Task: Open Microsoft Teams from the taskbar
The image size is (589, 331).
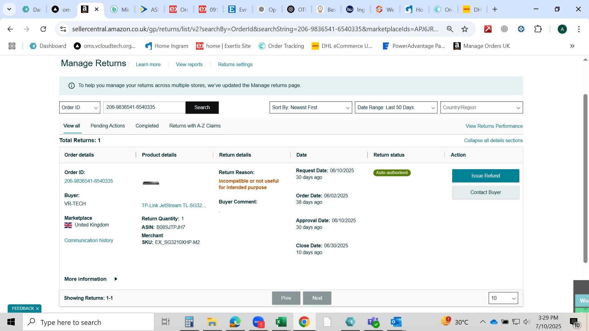Action: click(x=373, y=322)
